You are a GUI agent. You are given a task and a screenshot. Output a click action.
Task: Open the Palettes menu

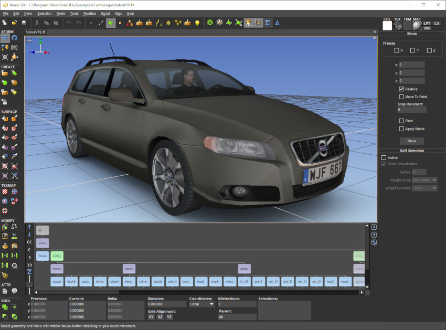point(90,13)
